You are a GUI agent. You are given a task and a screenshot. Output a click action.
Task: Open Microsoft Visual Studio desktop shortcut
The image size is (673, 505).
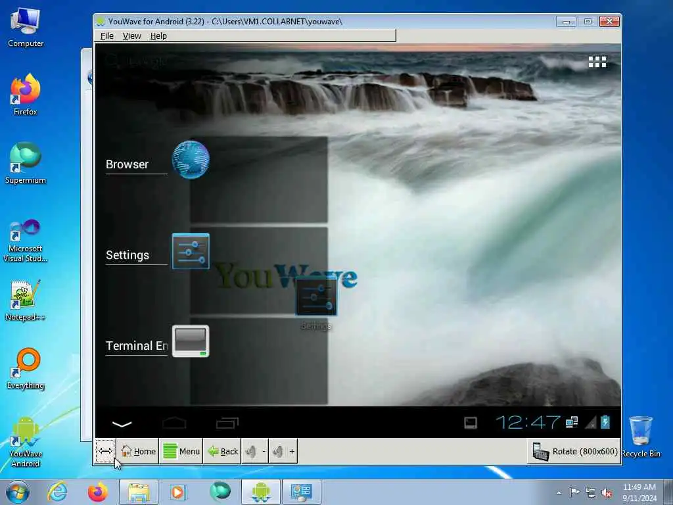pos(26,241)
